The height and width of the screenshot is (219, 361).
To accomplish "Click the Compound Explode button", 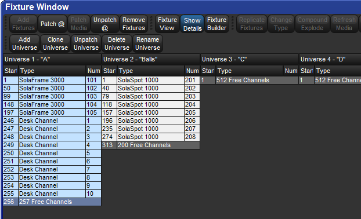I will [312, 24].
